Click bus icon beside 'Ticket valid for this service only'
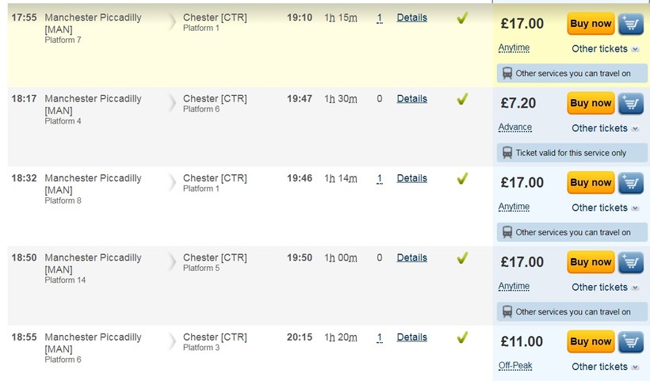Image resolution: width=650 pixels, height=381 pixels. (x=507, y=153)
